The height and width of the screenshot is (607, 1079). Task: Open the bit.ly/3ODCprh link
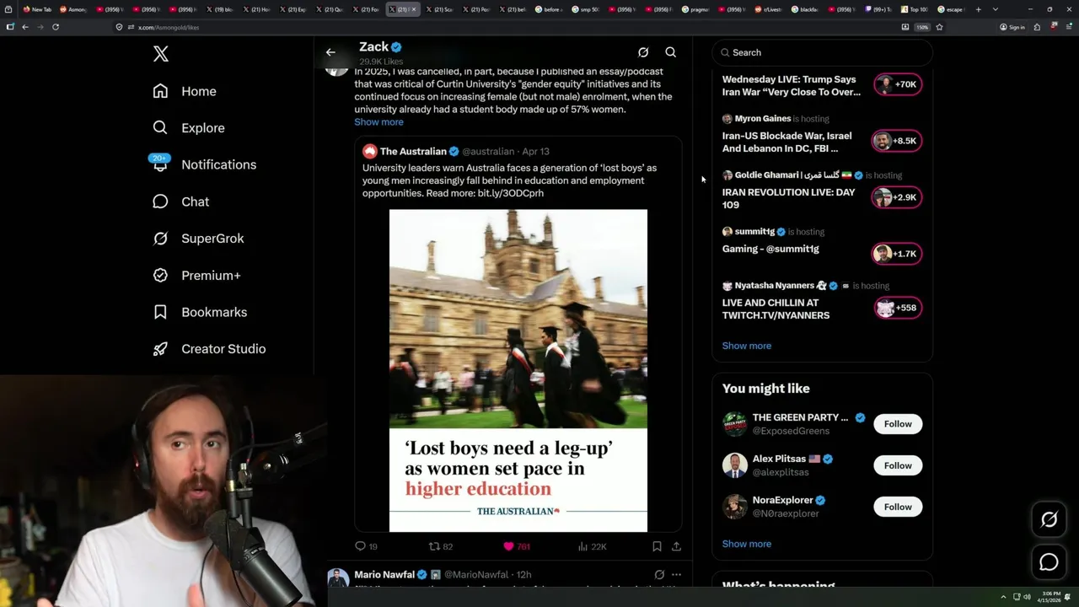pyautogui.click(x=511, y=193)
